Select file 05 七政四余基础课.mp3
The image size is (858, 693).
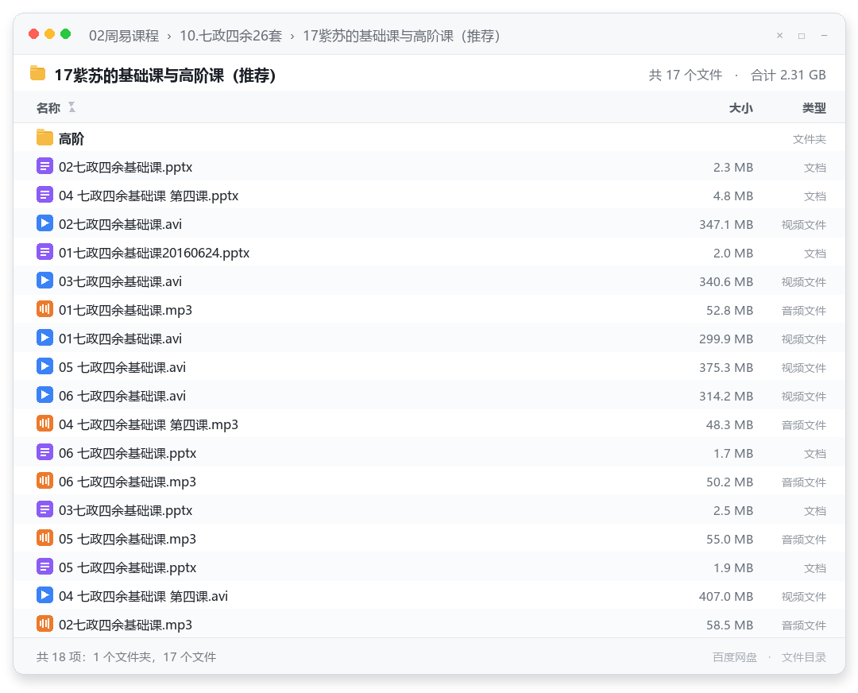[127, 539]
